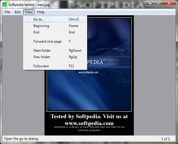178x144 pixels.
Task: Click the 'Softpedia tested - new.jpg' title
Action: click(29, 5)
